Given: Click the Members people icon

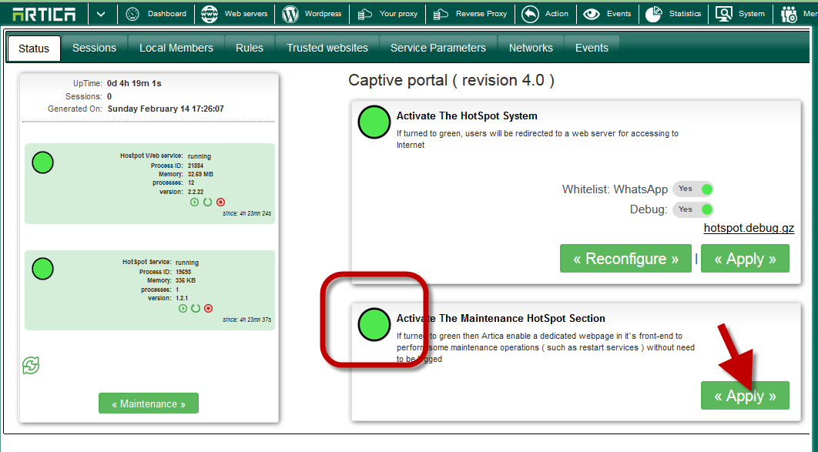Looking at the screenshot, I should coord(789,14).
